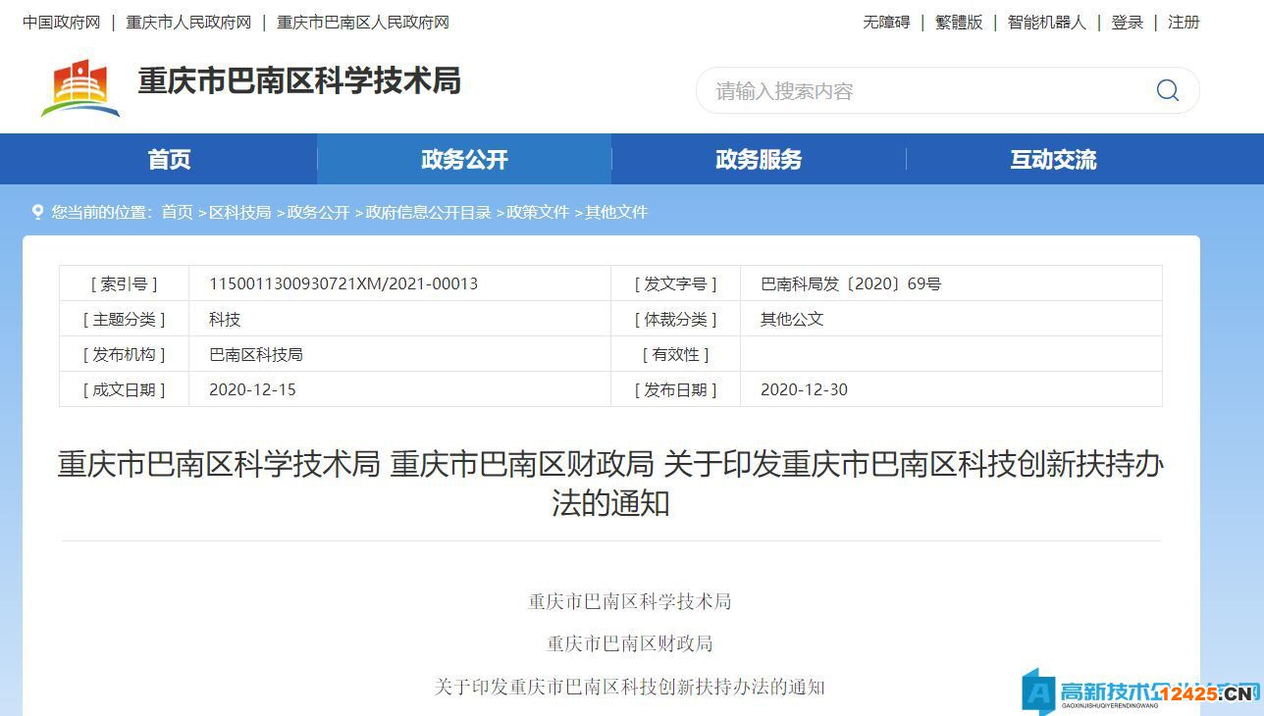
Task: Select 其他文件 in breadcrumb path
Action: pos(614,212)
